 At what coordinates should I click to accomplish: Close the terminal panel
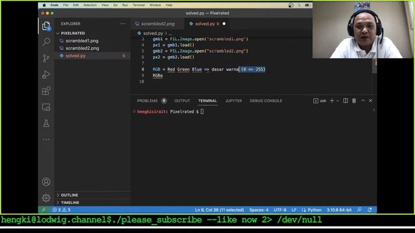[370, 101]
